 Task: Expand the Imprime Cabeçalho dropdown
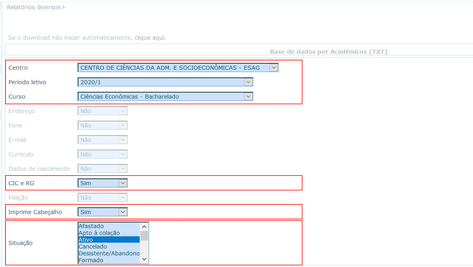click(103, 212)
